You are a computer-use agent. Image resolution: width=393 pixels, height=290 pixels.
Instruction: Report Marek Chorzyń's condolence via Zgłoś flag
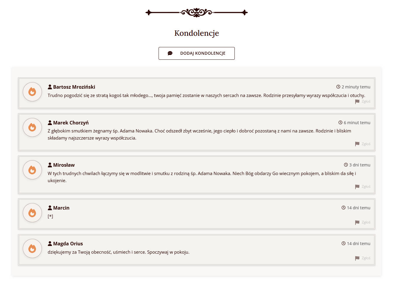[x=363, y=144]
